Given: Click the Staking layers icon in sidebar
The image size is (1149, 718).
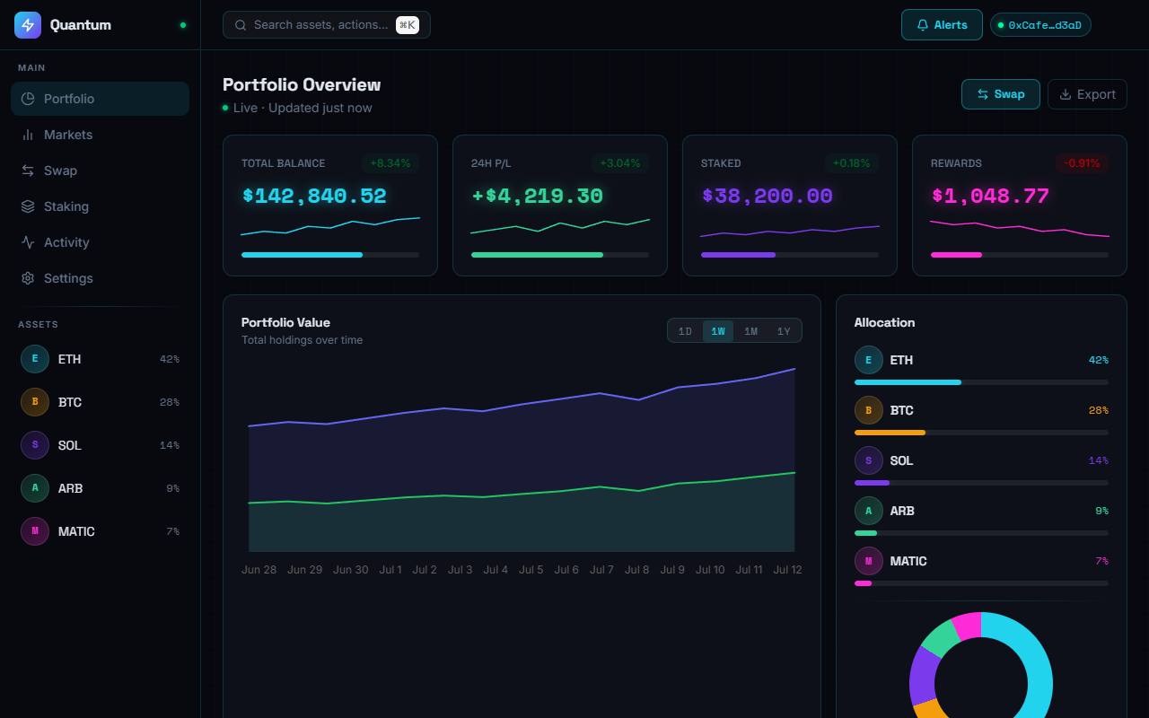Looking at the screenshot, I should 28,206.
